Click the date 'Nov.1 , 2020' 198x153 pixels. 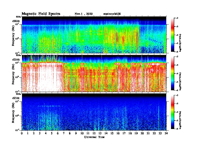[83, 14]
